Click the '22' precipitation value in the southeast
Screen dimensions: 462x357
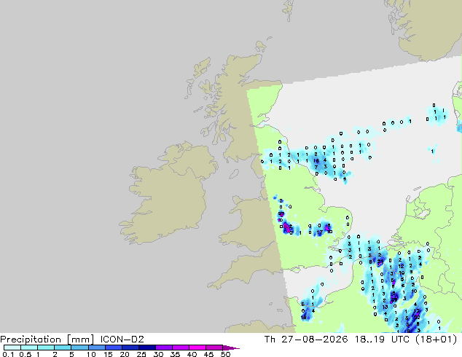tap(417, 318)
